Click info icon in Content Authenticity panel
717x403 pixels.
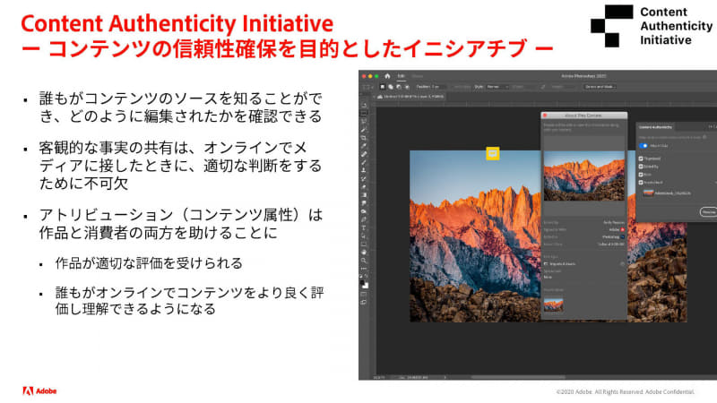pos(704,137)
